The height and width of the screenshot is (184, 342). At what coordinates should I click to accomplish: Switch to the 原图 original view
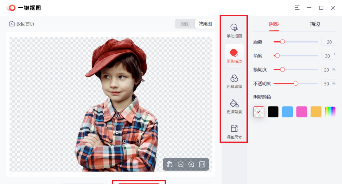point(185,24)
